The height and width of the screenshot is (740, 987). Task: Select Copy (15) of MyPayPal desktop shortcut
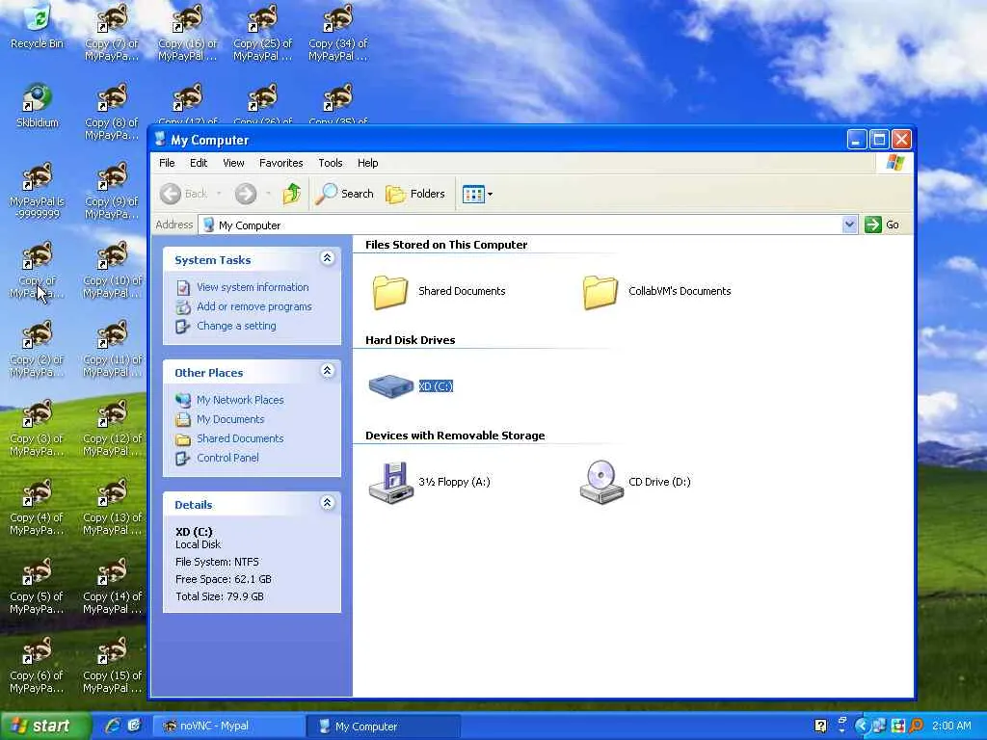tap(112, 665)
